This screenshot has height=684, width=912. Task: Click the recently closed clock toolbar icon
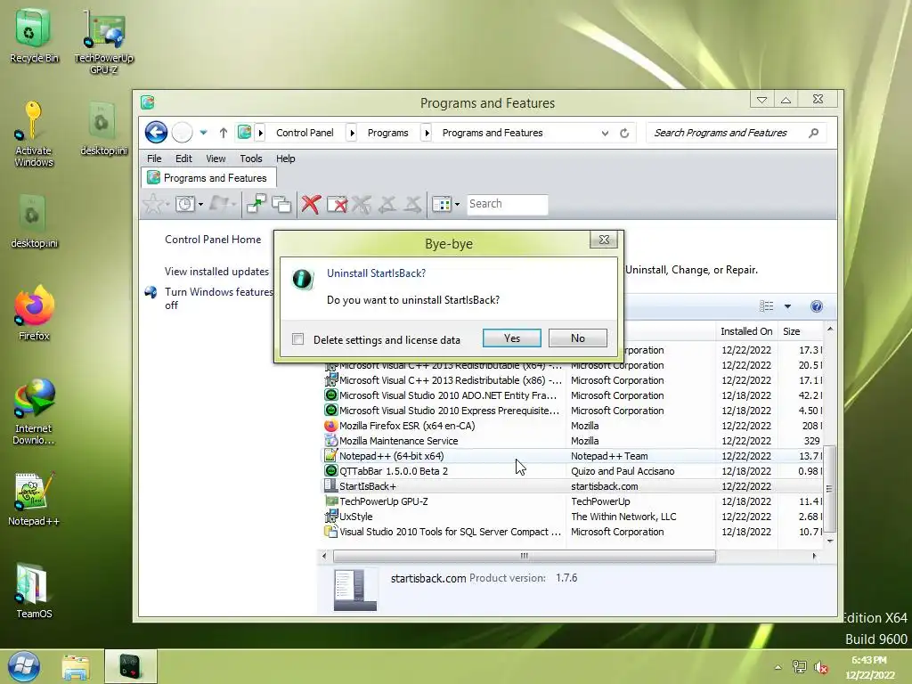185,204
